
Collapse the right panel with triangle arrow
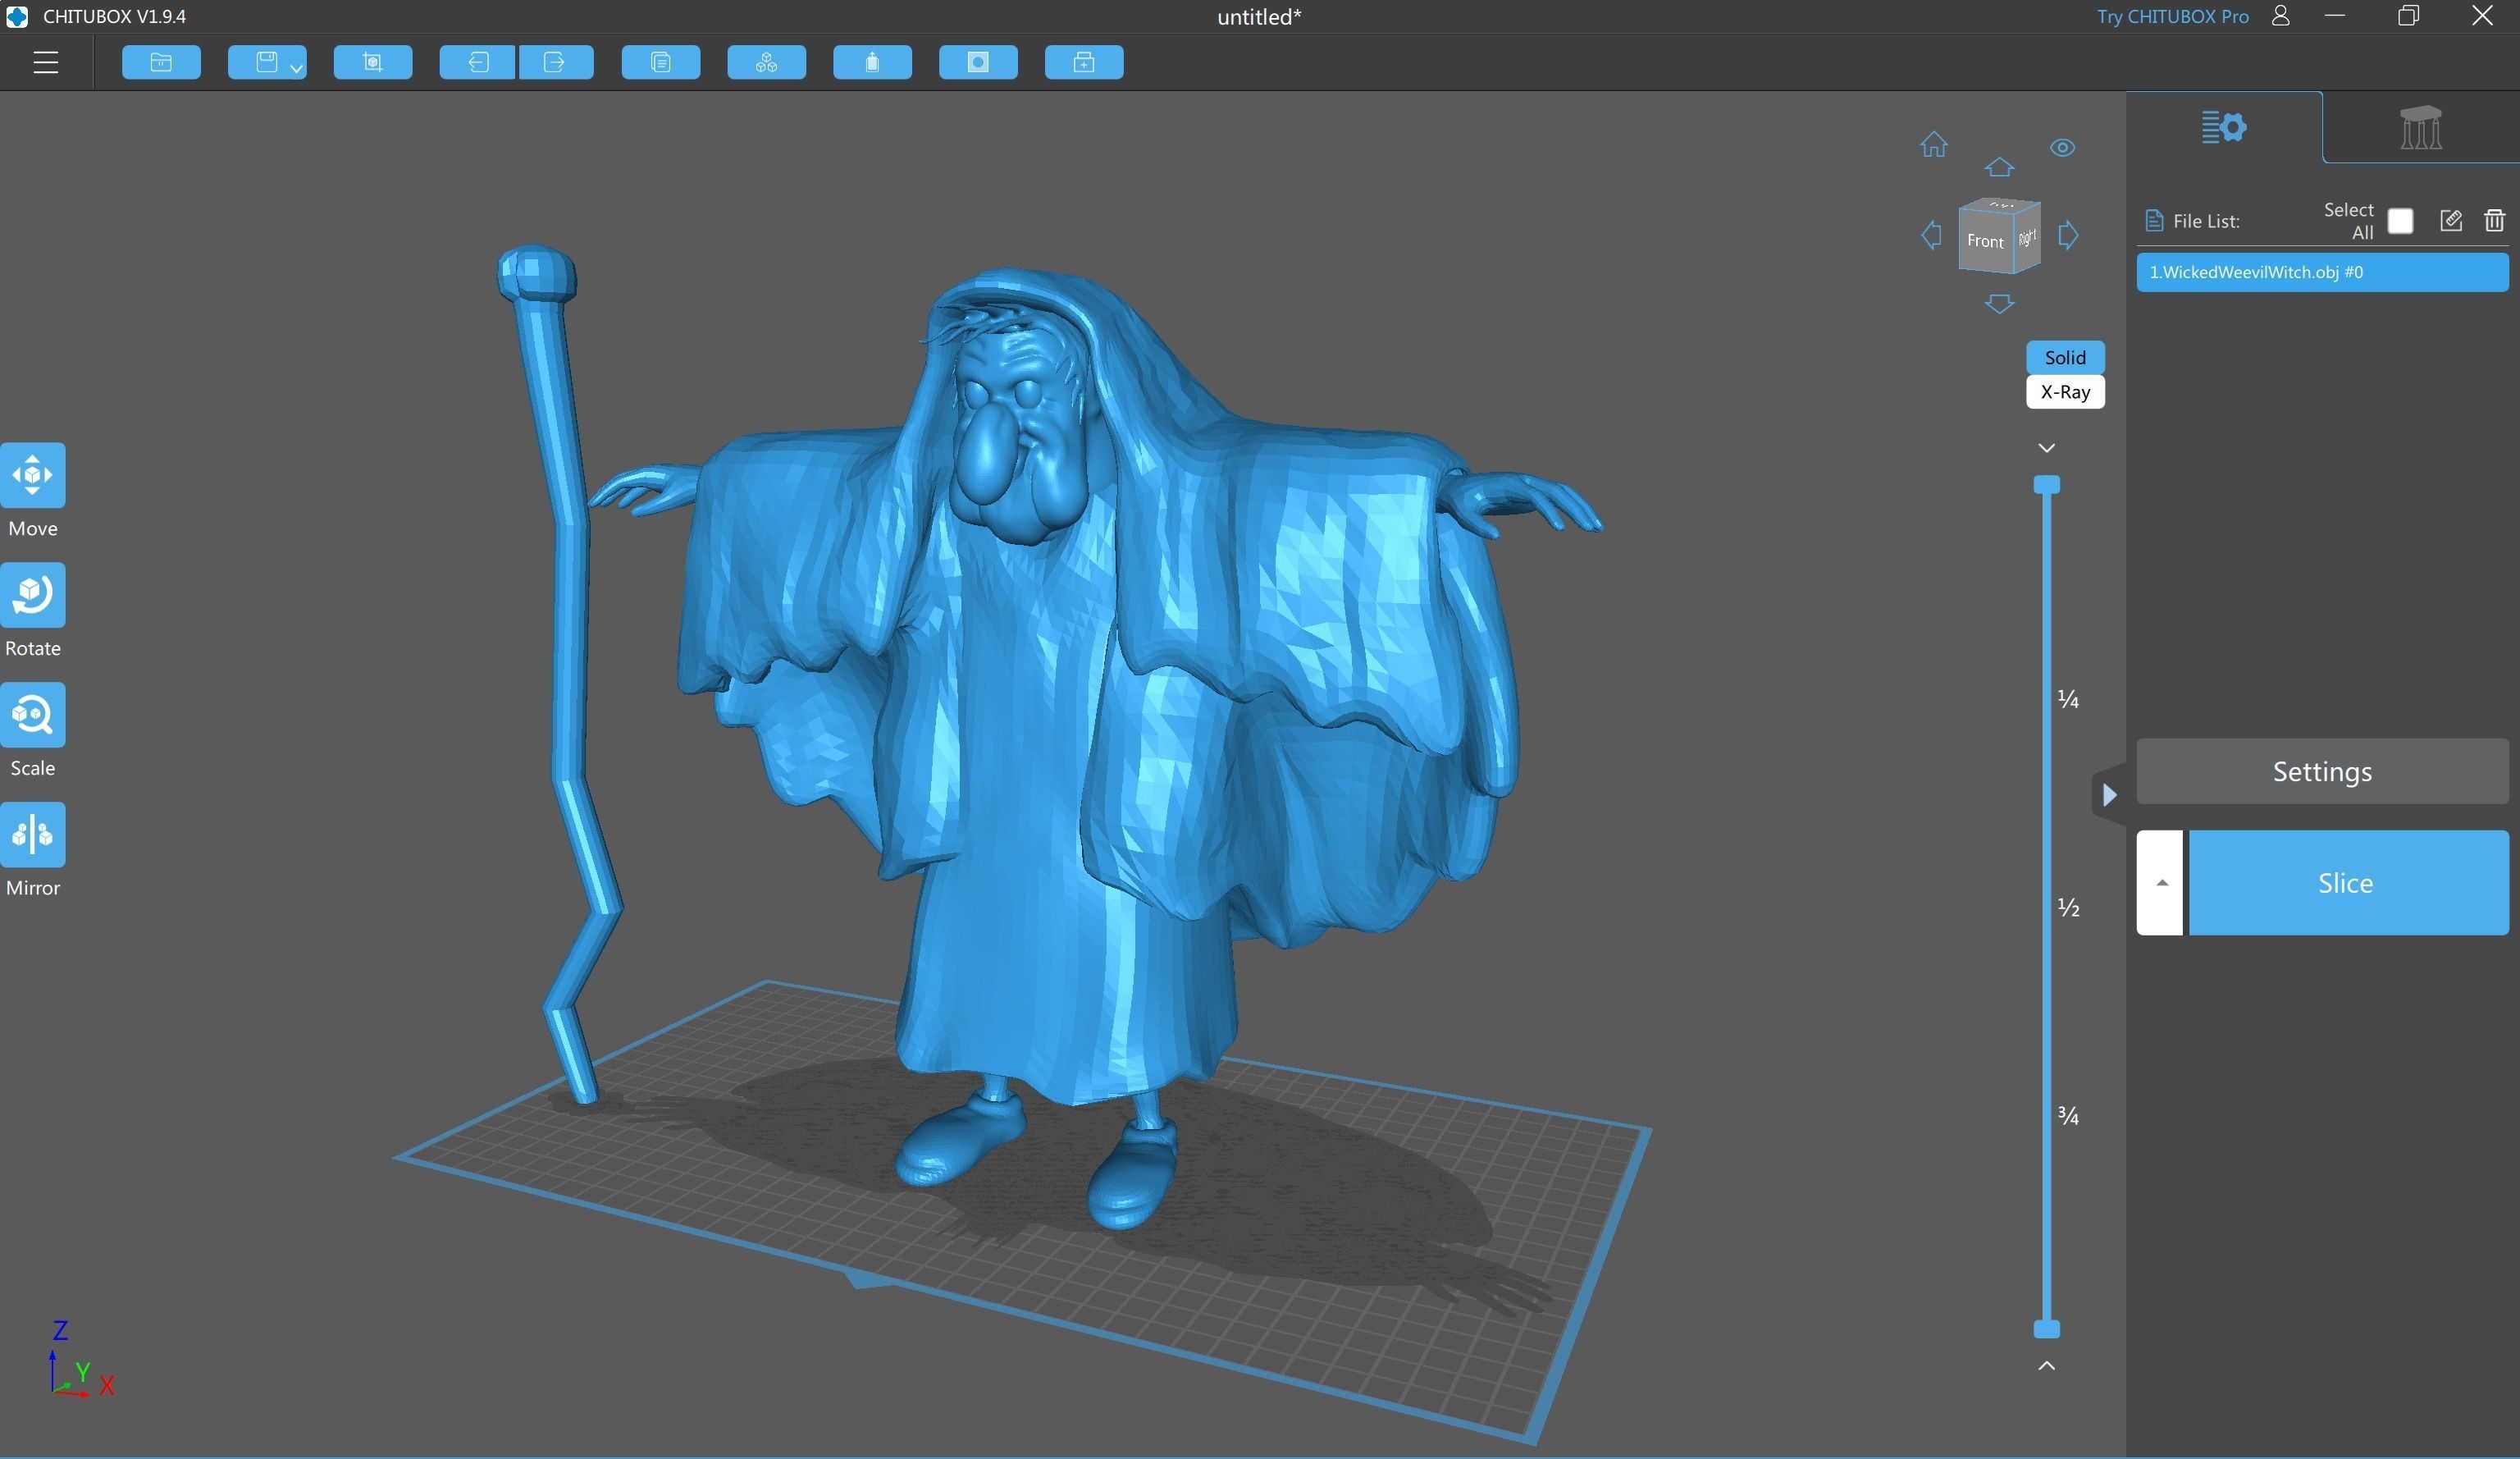tap(2109, 795)
